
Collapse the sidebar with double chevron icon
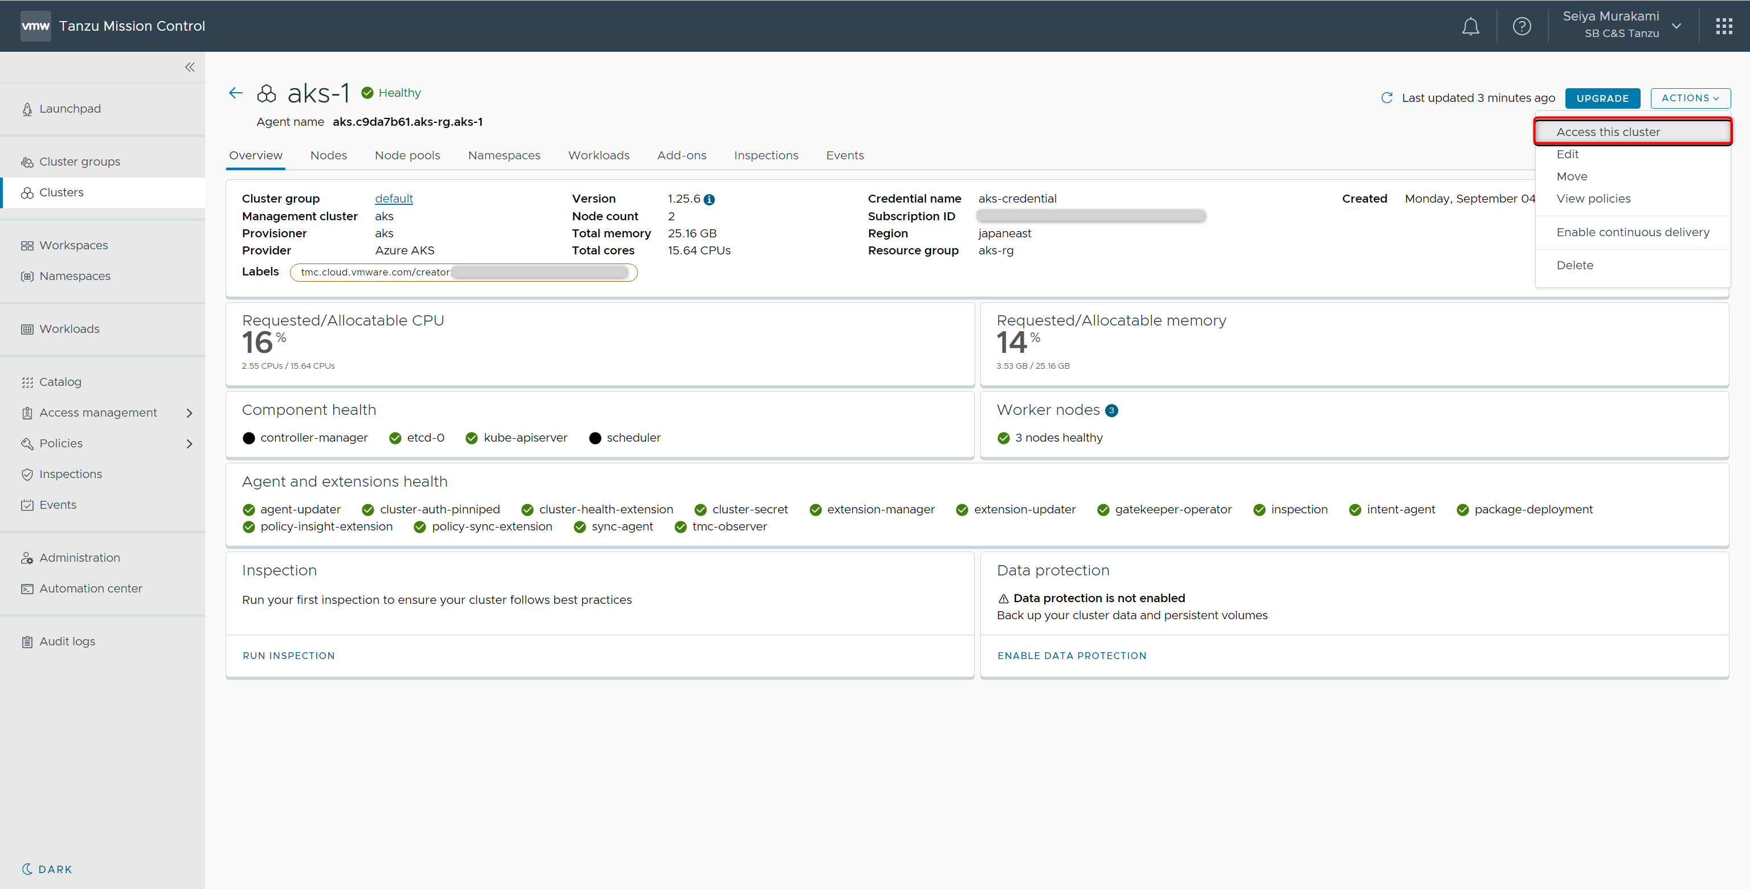click(x=190, y=67)
